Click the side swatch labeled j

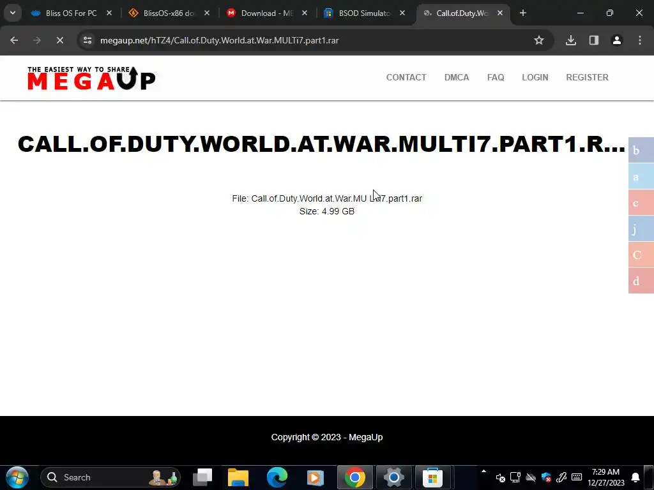point(641,229)
